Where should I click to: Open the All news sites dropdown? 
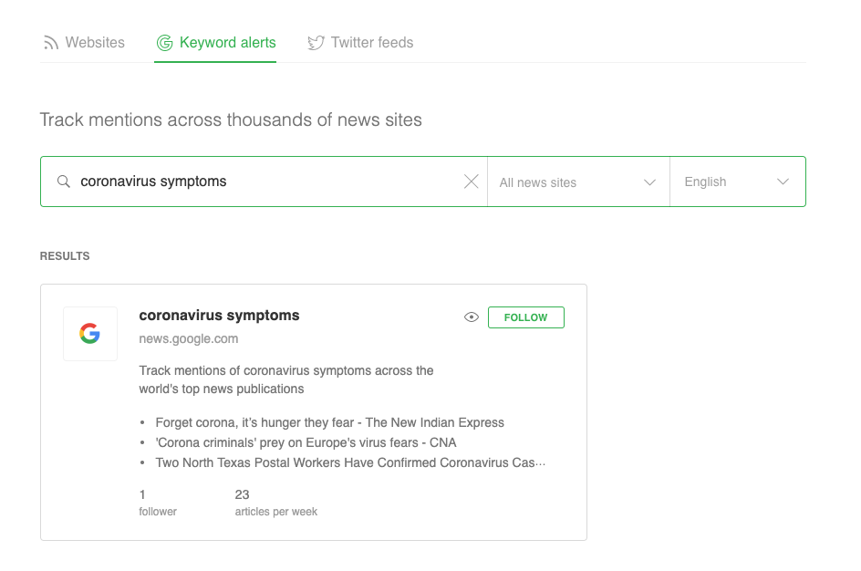click(x=578, y=182)
